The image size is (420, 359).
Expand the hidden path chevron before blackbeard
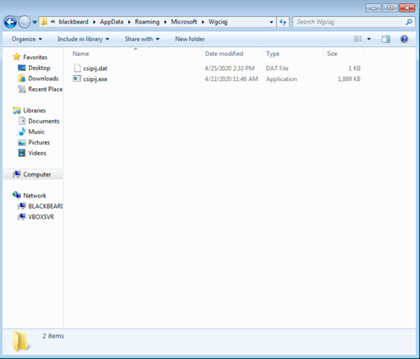(x=53, y=22)
